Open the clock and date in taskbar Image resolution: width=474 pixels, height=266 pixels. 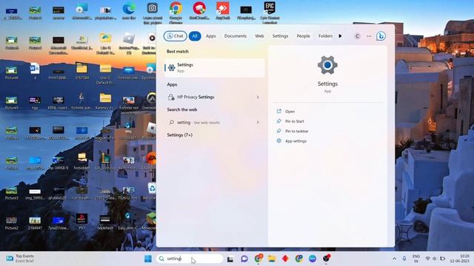point(459,259)
